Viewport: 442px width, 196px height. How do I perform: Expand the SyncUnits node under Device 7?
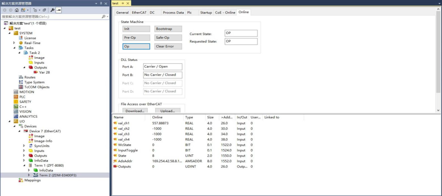25,146
